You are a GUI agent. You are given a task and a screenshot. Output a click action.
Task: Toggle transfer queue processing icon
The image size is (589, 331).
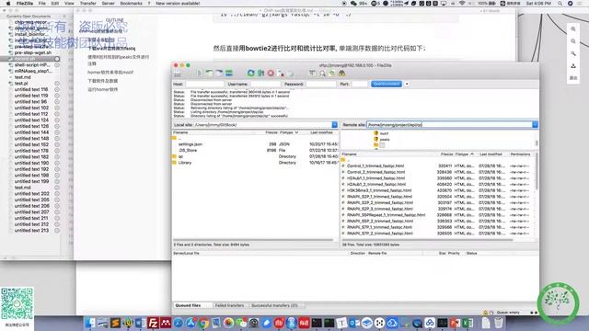pos(260,74)
